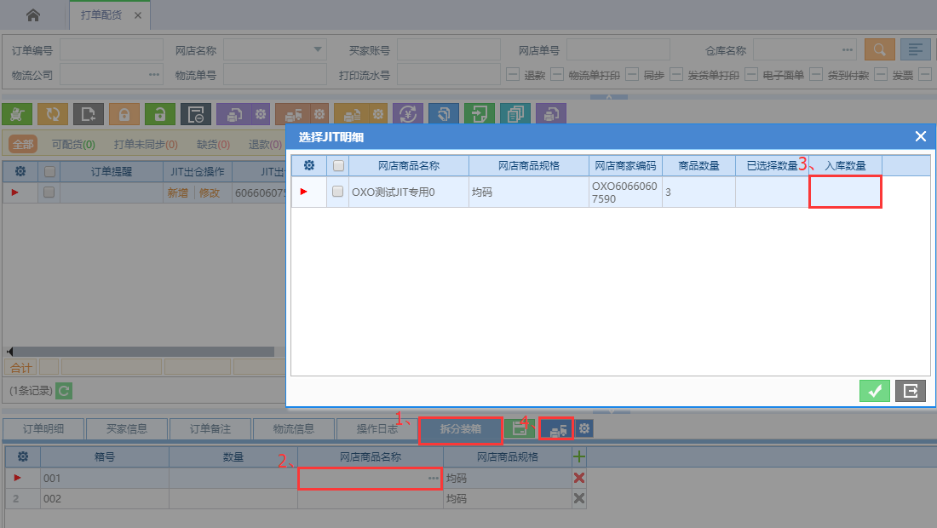Toggle the 电子面单 filter checkbox
This screenshot has width=937, height=528.
[752, 75]
